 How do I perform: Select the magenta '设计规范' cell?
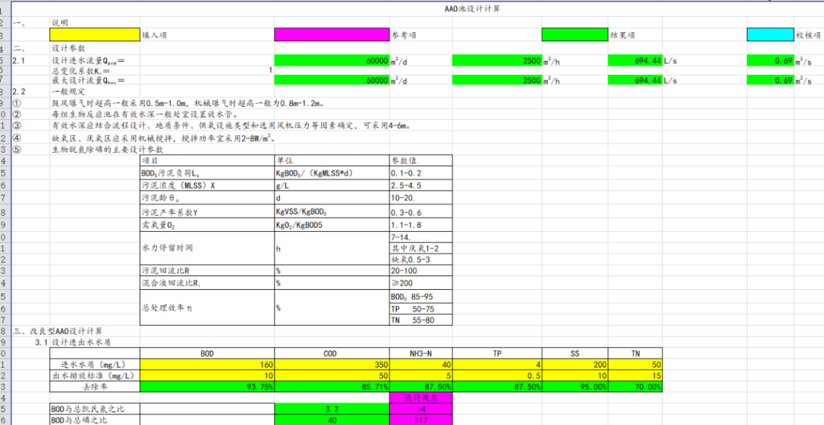coord(420,398)
